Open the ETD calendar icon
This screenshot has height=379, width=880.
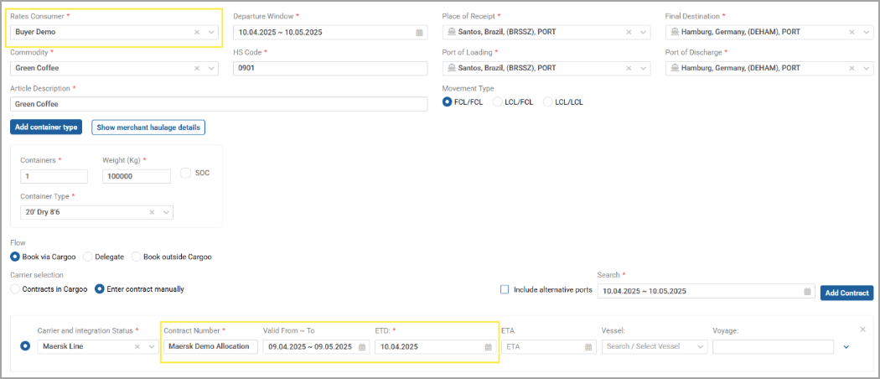pos(489,347)
